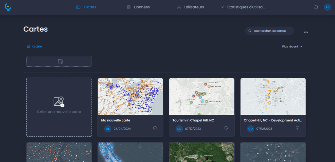Expand the Plus récent sort dropdown
The width and height of the screenshot is (335, 162).
tap(292, 46)
